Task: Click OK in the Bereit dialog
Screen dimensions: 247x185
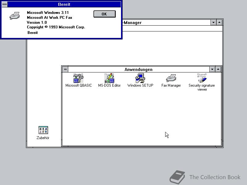Action: [x=104, y=14]
